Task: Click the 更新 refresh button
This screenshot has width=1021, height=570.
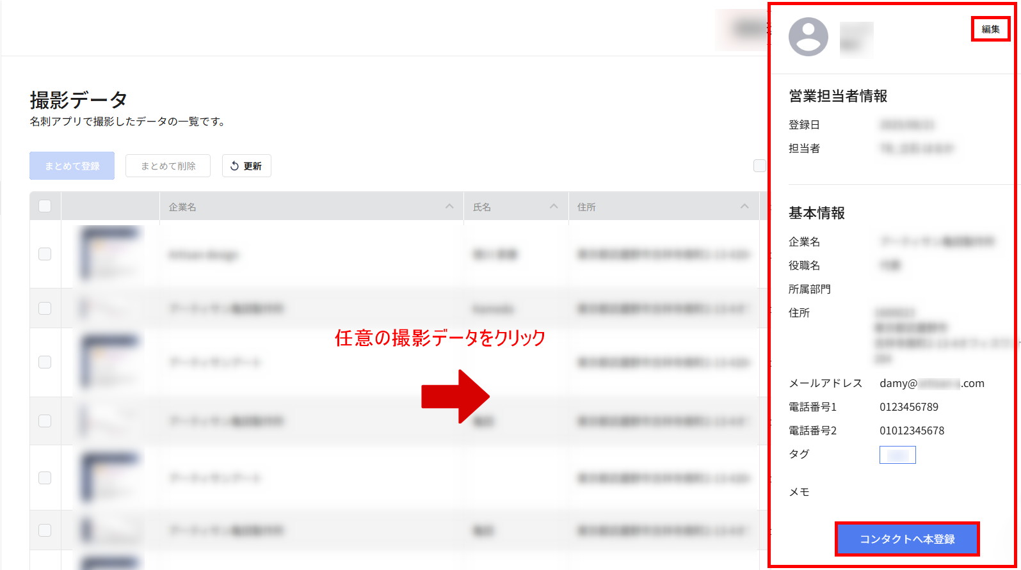Action: [x=246, y=166]
